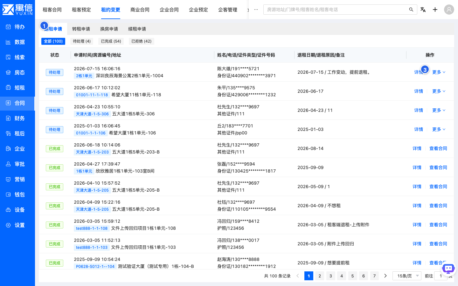Open 详情 for 朱平 row

419,91
